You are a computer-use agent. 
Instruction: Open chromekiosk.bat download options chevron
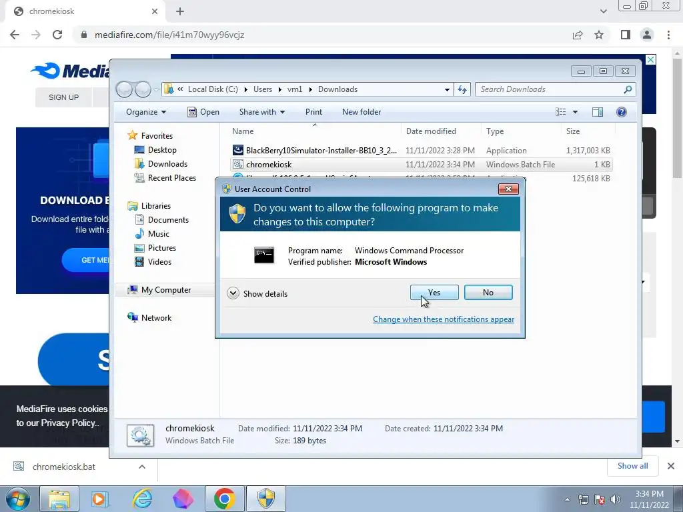[142, 467]
